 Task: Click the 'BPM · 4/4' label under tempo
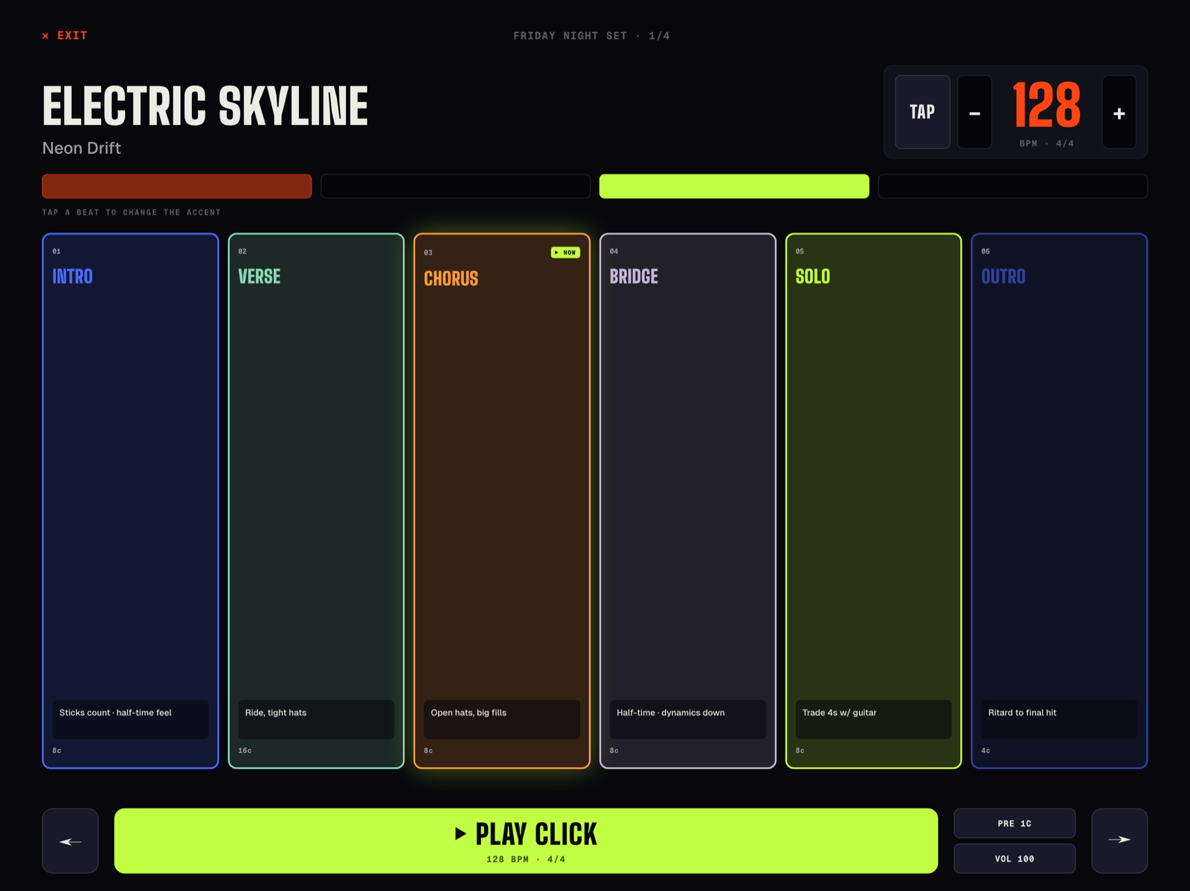coord(1046,143)
